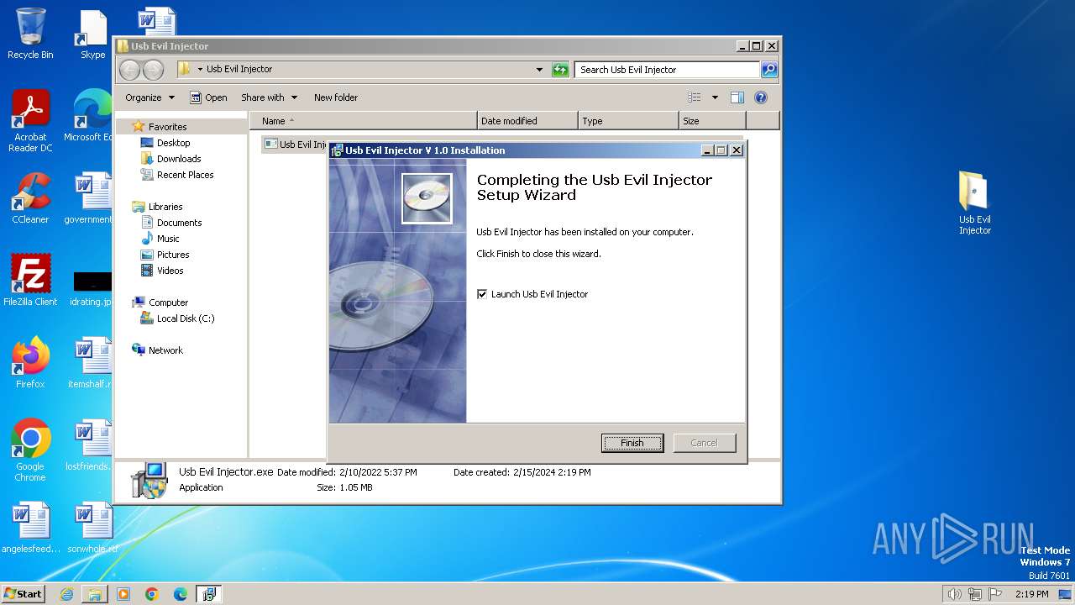Screen dimensions: 1075x605
Task: Uncheck the Launch Usb Evil Injector checkbox
Action: [x=482, y=294]
